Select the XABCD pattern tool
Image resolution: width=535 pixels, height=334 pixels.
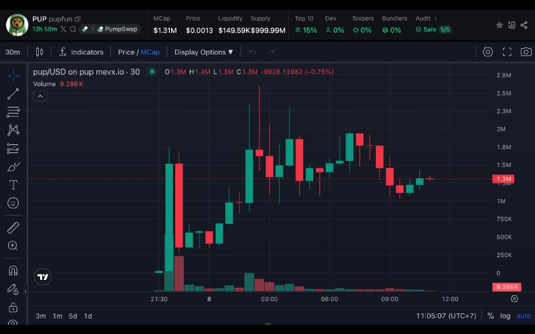[x=13, y=130]
